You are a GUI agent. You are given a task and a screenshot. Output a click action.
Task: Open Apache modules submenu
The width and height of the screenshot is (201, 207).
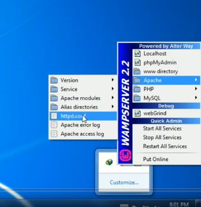(x=83, y=98)
